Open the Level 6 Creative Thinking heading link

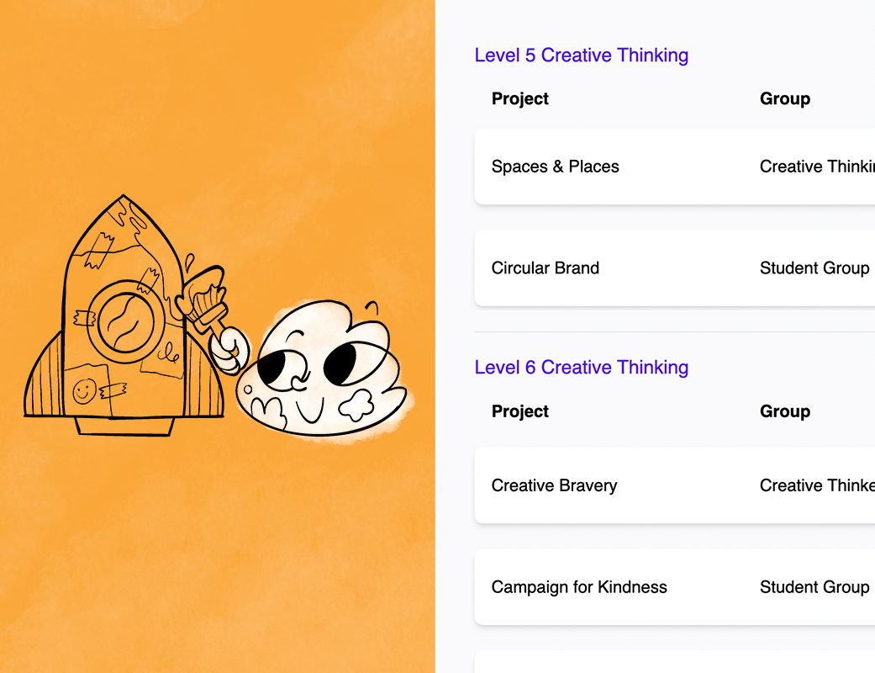click(581, 368)
